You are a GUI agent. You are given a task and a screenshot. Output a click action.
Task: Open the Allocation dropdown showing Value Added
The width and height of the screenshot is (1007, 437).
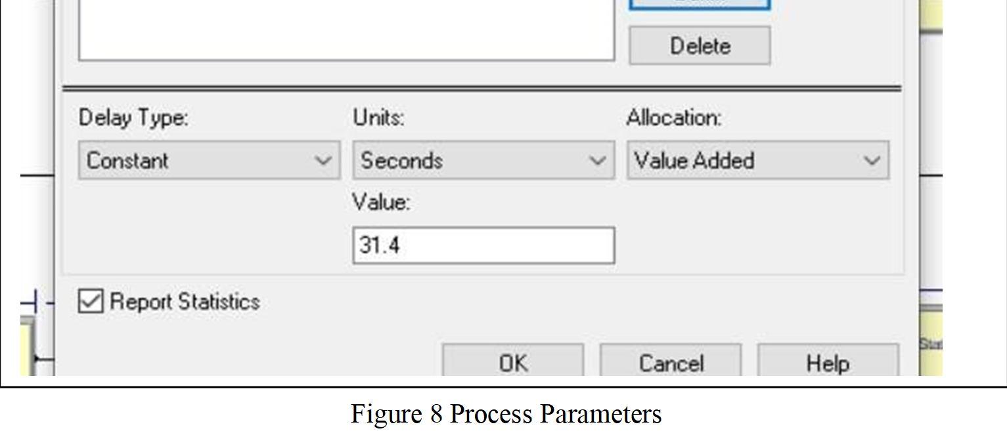click(x=757, y=160)
